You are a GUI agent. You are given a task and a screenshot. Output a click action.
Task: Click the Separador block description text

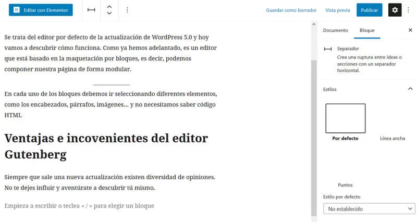pyautogui.click(x=370, y=64)
